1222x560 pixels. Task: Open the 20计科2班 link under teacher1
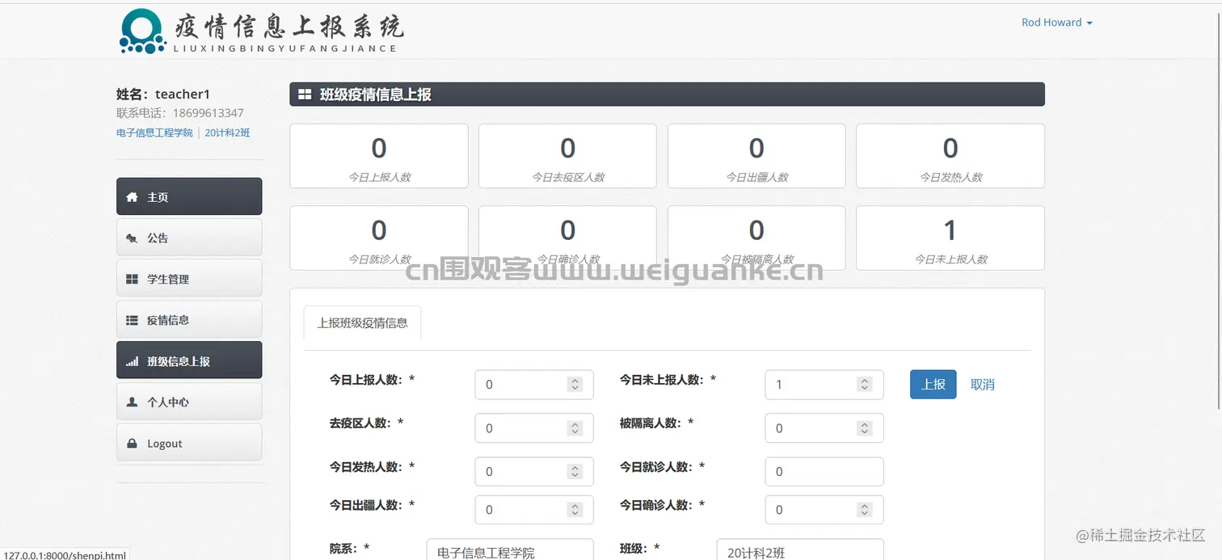click(x=227, y=133)
